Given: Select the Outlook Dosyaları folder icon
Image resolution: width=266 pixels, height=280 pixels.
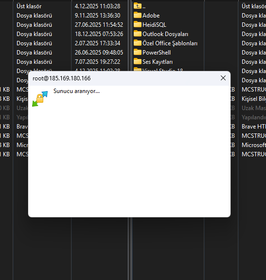Looking at the screenshot, I should coord(138,34).
